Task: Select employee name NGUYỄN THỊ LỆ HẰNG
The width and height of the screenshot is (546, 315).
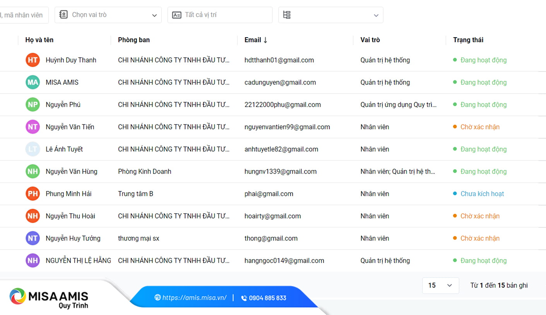Action: click(x=78, y=260)
